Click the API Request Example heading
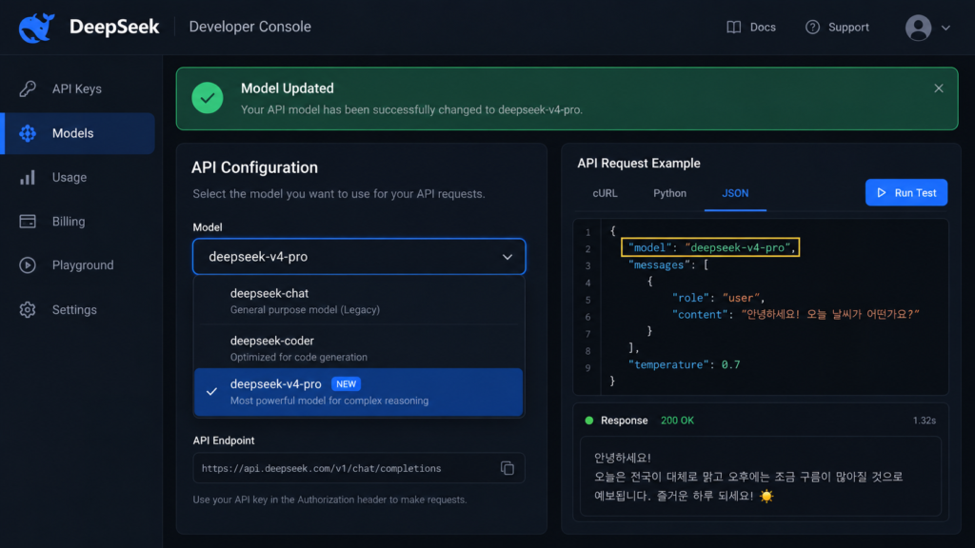 point(639,164)
